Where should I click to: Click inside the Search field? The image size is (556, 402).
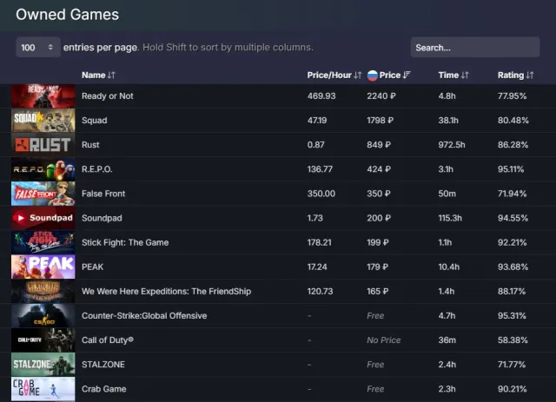475,48
